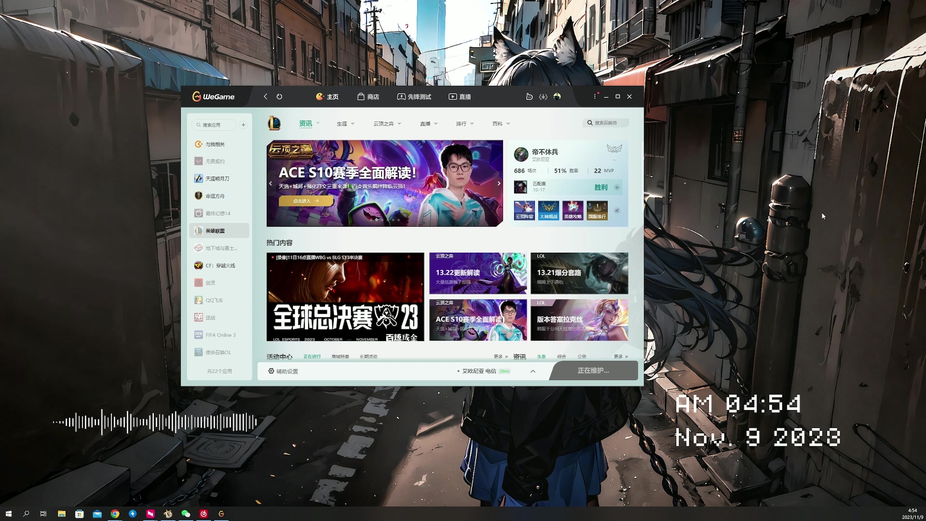The width and height of the screenshot is (926, 521).
Task: Open the 大神观战 spectate tool
Action: click(x=548, y=210)
